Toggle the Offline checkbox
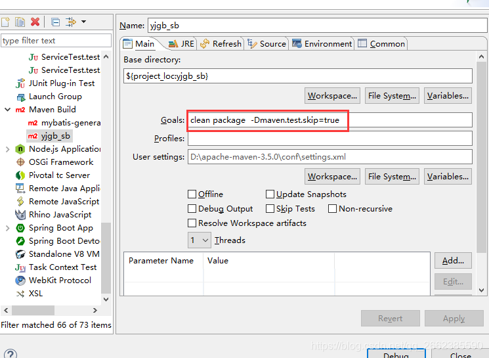489x358 pixels. (x=192, y=194)
